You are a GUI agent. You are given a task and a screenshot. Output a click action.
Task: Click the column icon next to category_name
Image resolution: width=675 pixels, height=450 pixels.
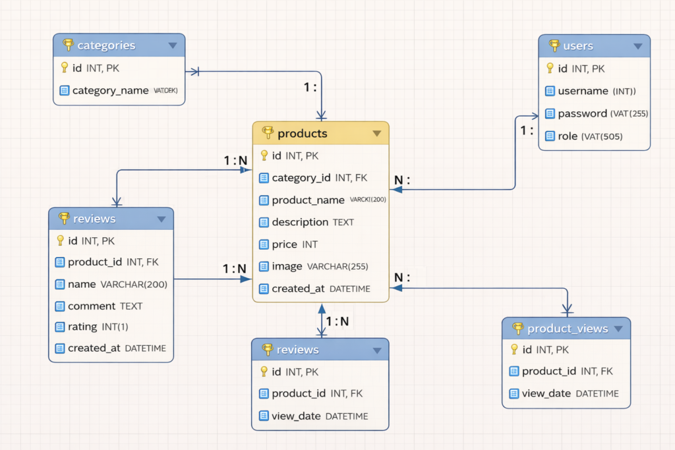coord(64,90)
